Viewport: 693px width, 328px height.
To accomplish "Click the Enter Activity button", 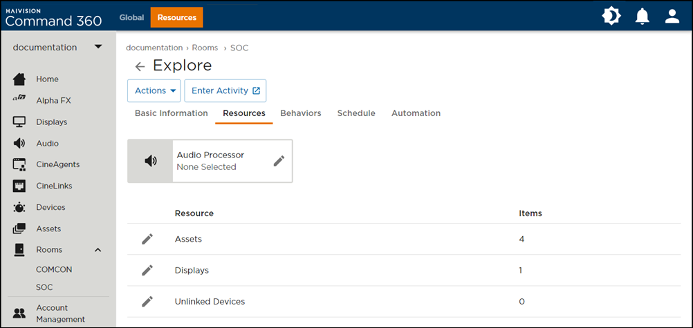I will tap(225, 90).
